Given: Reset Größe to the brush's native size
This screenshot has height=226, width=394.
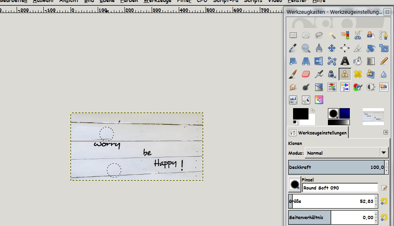Looking at the screenshot, I should 384,201.
